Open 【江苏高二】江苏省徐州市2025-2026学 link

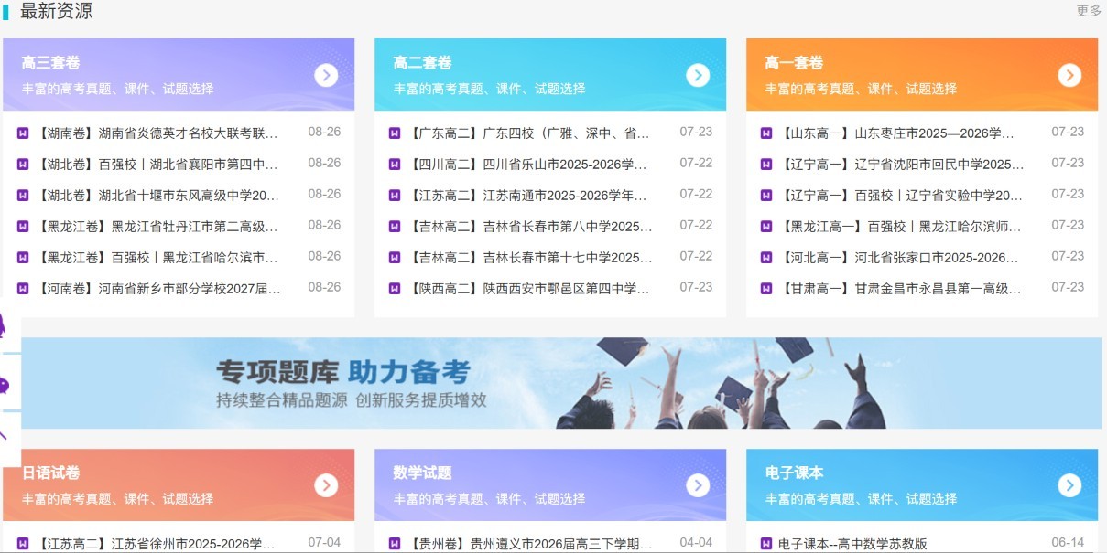click(156, 544)
